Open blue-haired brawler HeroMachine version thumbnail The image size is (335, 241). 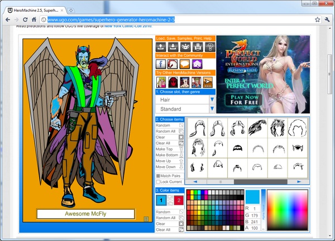click(184, 82)
